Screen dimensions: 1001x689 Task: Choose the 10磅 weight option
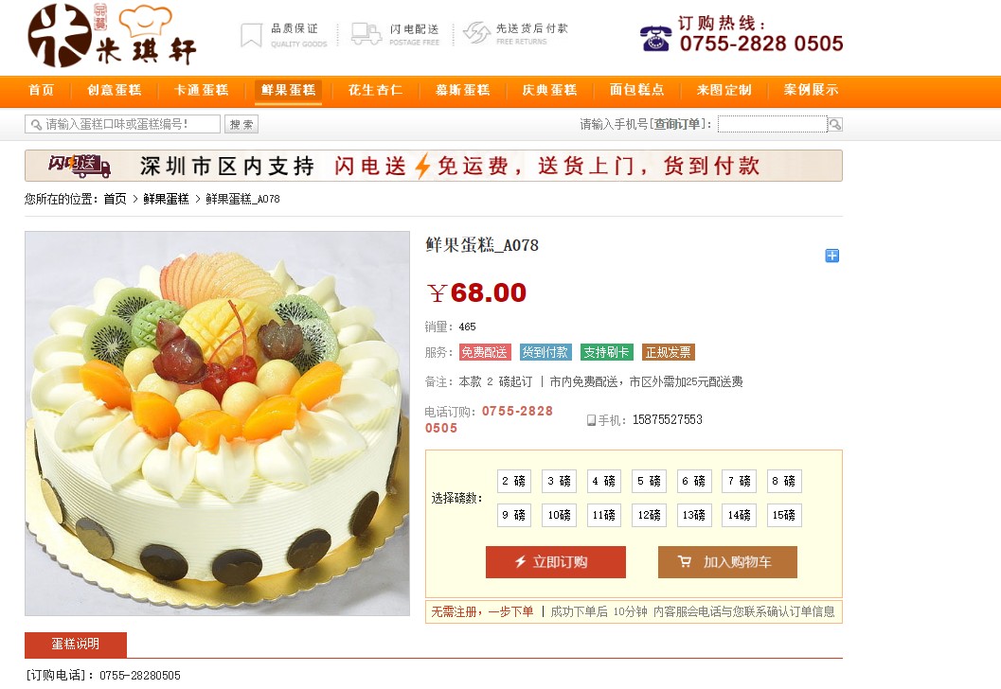coord(560,515)
